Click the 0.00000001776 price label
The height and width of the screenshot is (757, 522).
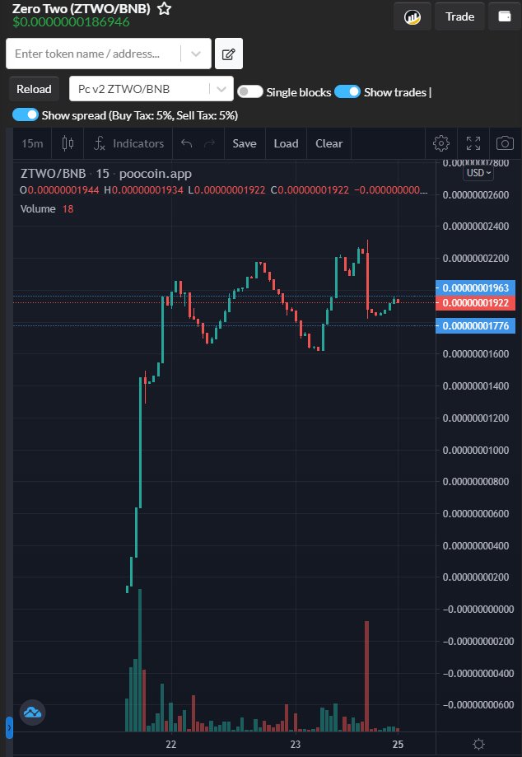[x=476, y=326]
